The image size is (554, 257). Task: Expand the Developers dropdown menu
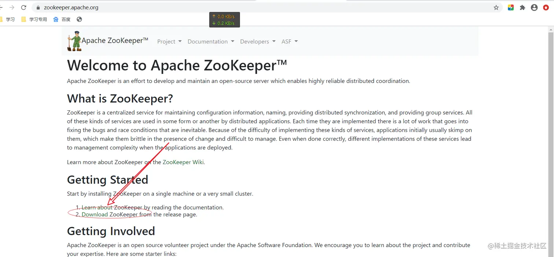click(x=258, y=41)
